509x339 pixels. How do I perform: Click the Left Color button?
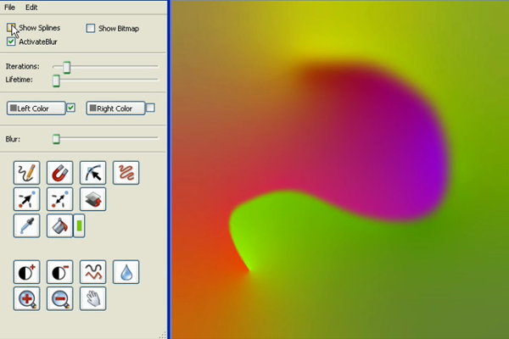coord(36,108)
